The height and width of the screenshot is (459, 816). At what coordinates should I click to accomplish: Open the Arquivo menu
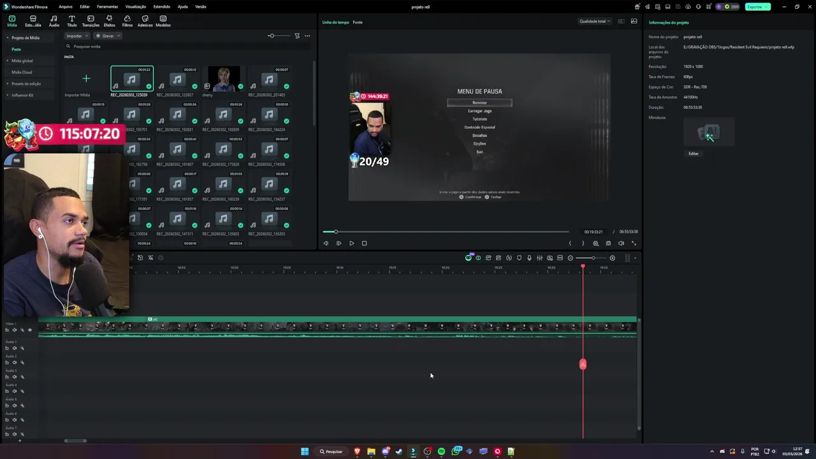(x=65, y=6)
